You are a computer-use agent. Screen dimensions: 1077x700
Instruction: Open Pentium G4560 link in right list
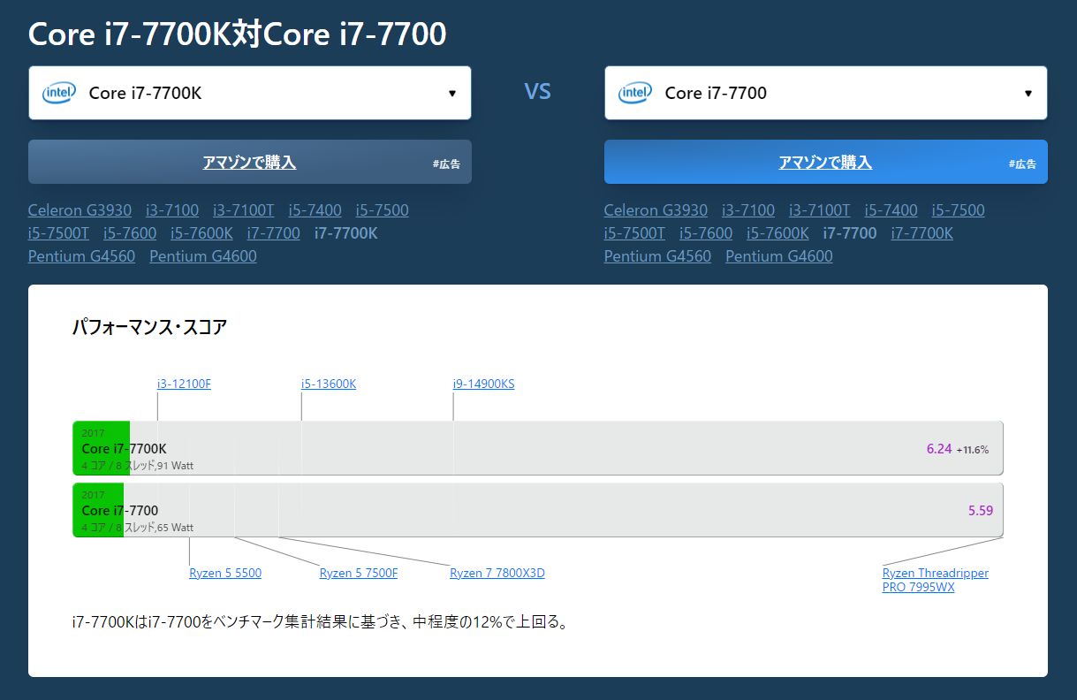click(658, 256)
